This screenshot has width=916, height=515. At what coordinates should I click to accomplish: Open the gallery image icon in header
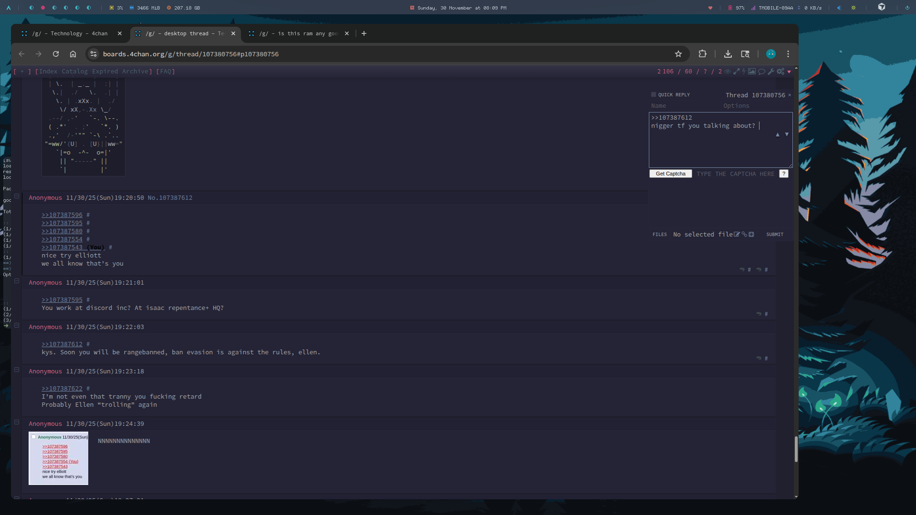[752, 72]
